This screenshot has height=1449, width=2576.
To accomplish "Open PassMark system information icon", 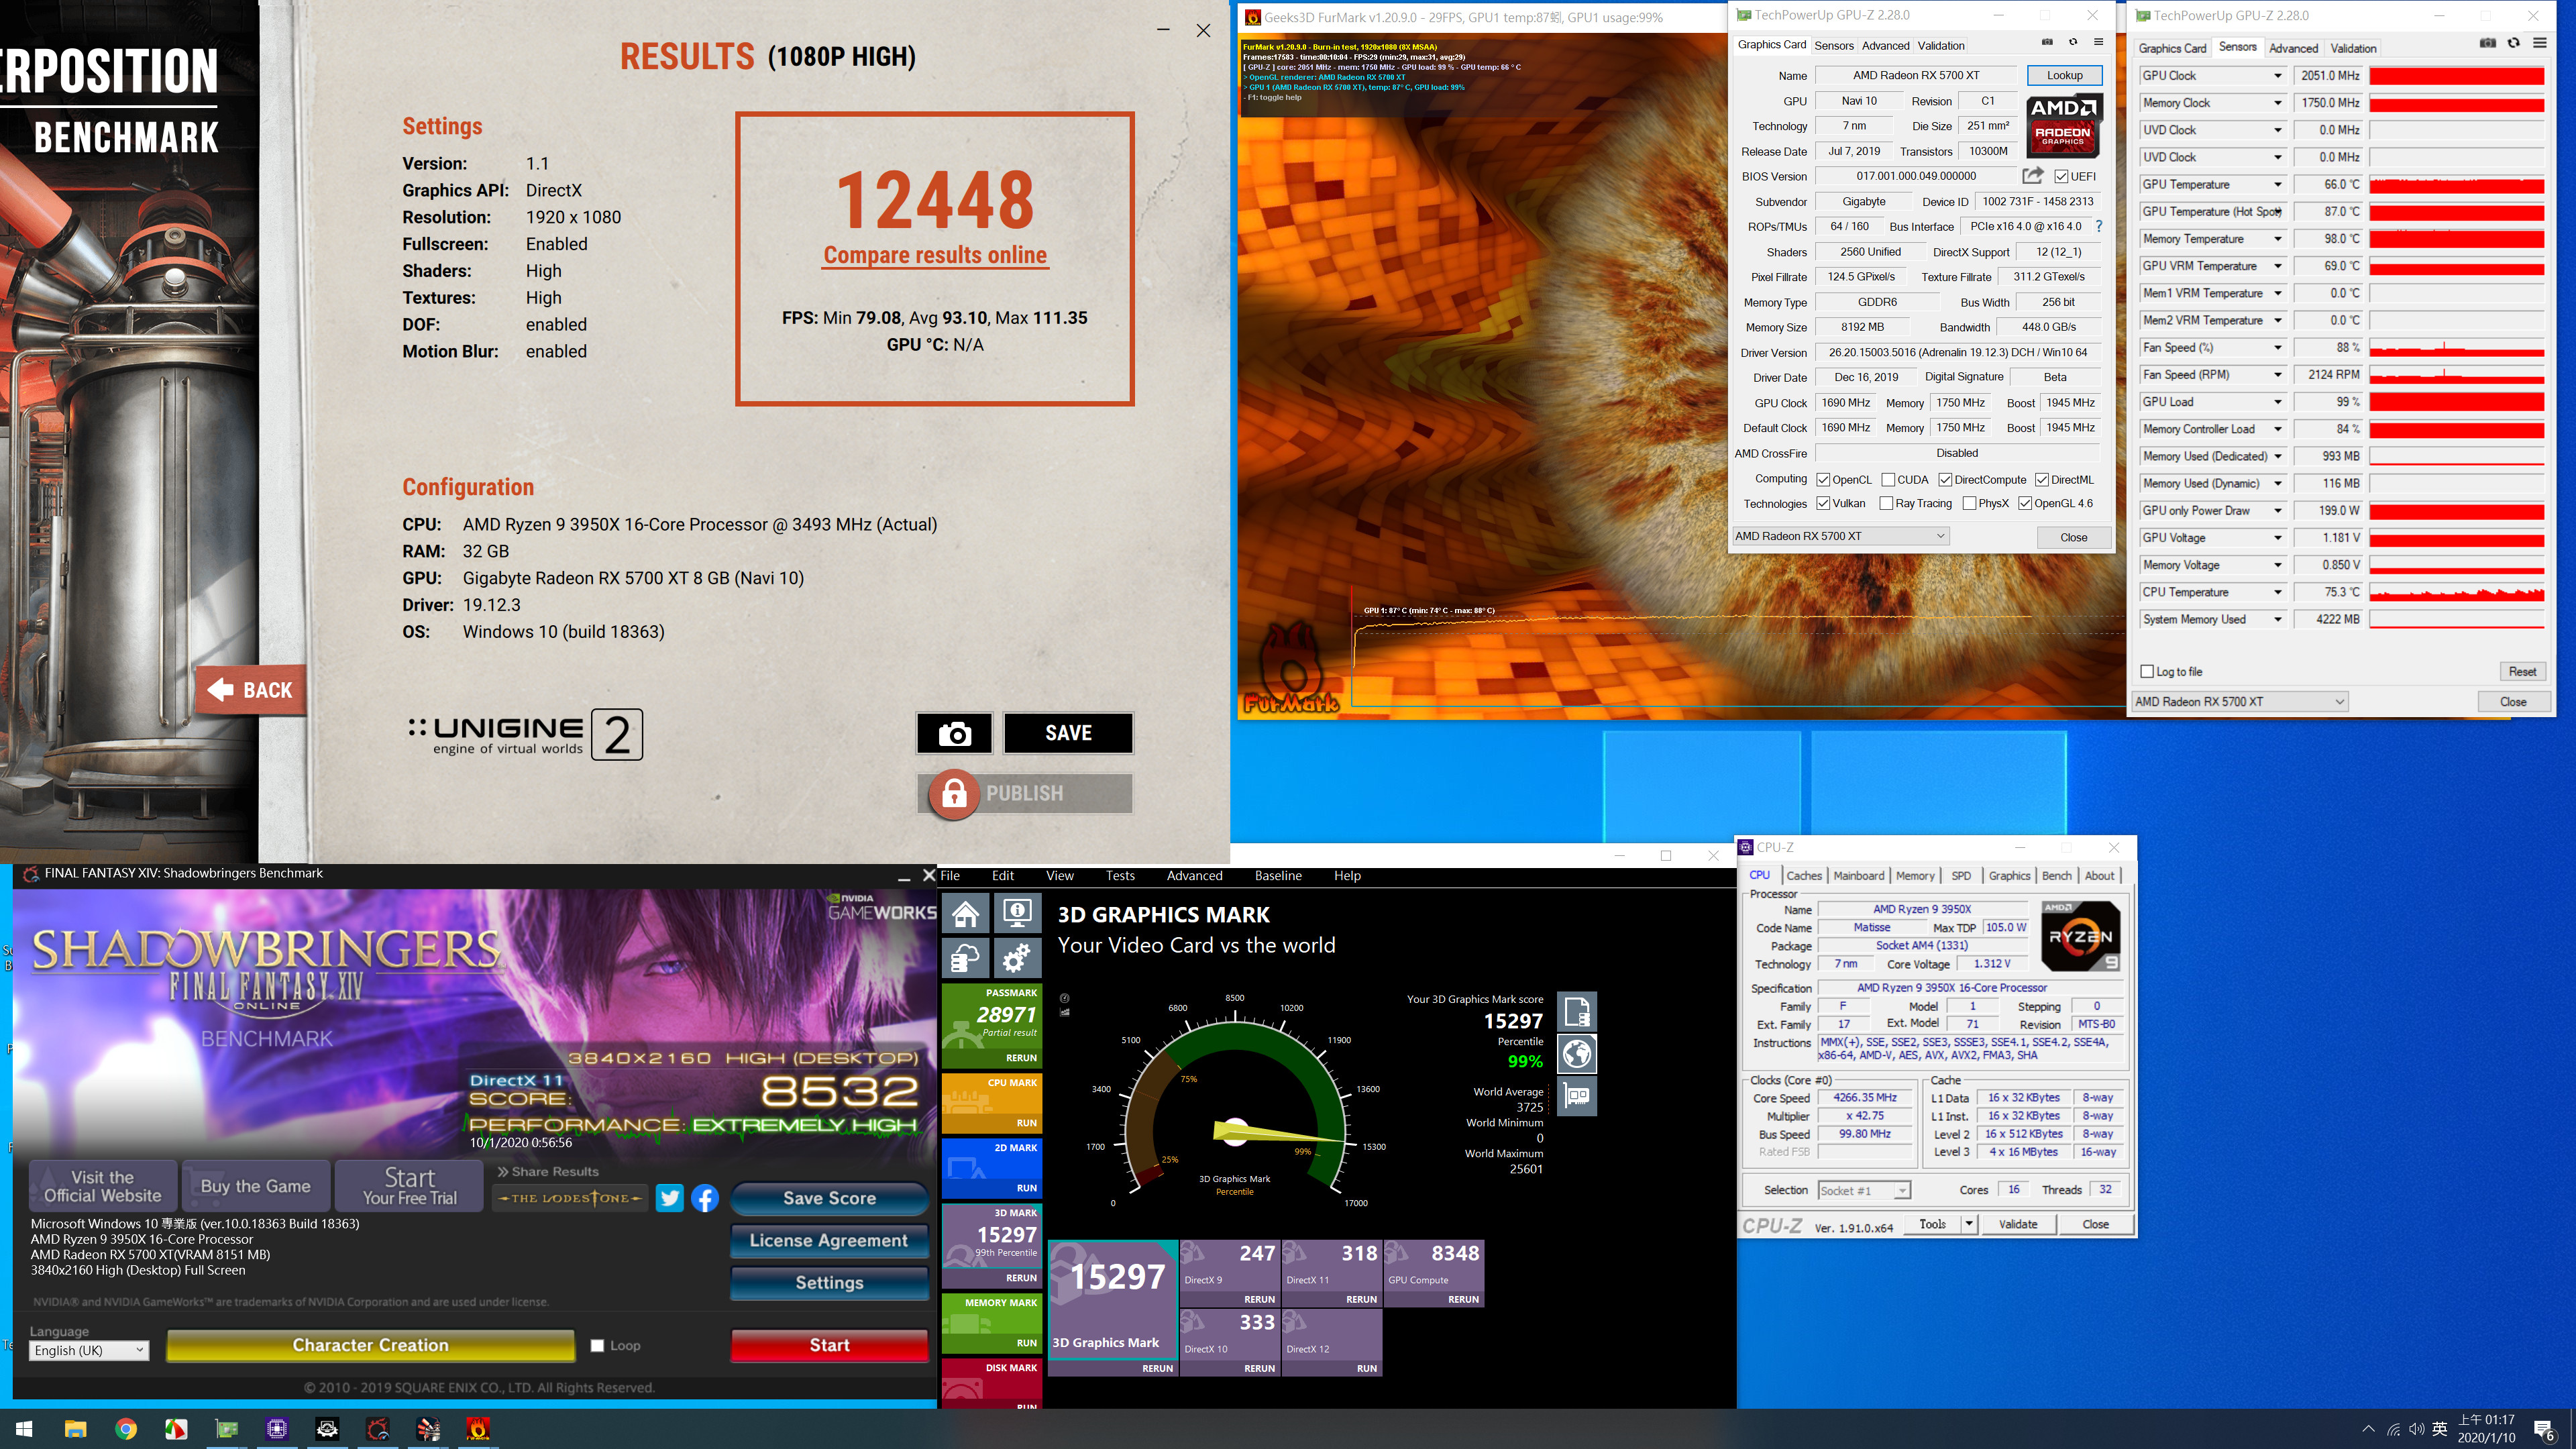I will click(1018, 913).
